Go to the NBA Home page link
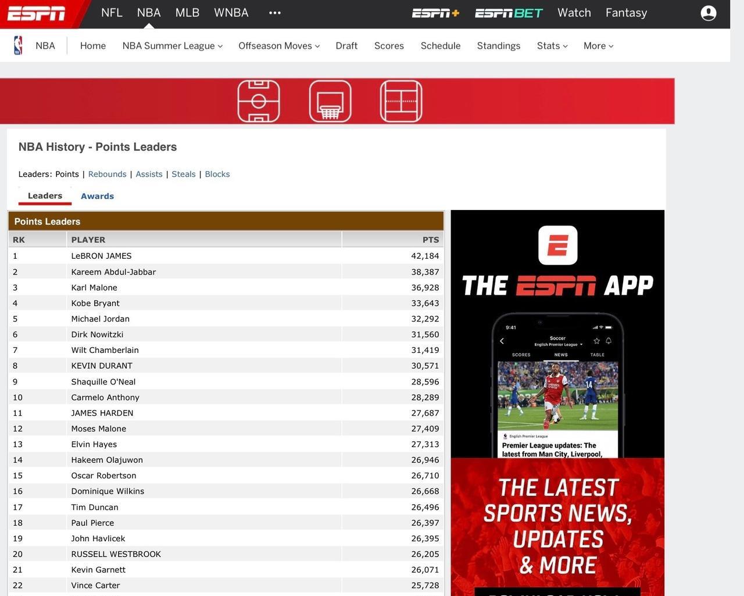Screen dimensions: 744x596 point(93,46)
